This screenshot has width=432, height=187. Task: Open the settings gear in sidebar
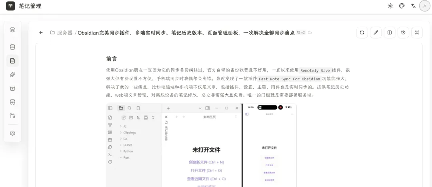12,133
